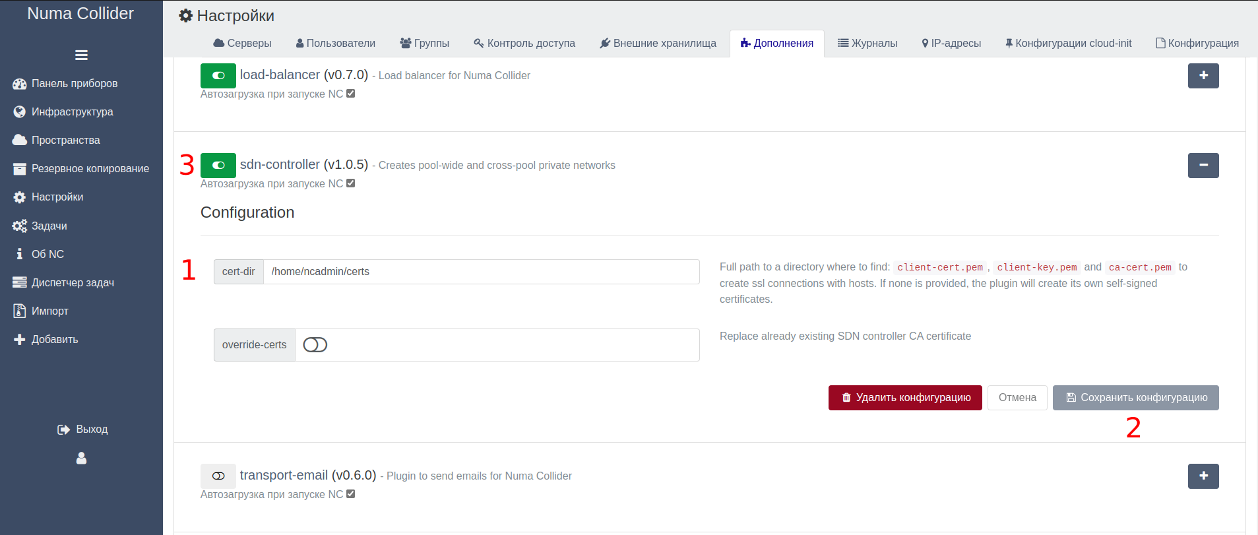1258x535 pixels.
Task: Click Сохранить конфигурацию button
Action: pyautogui.click(x=1136, y=398)
